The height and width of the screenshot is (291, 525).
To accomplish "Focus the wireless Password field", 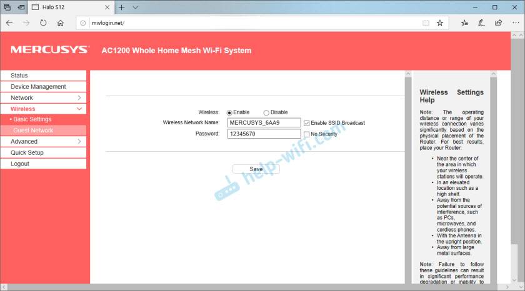I will tap(264, 134).
